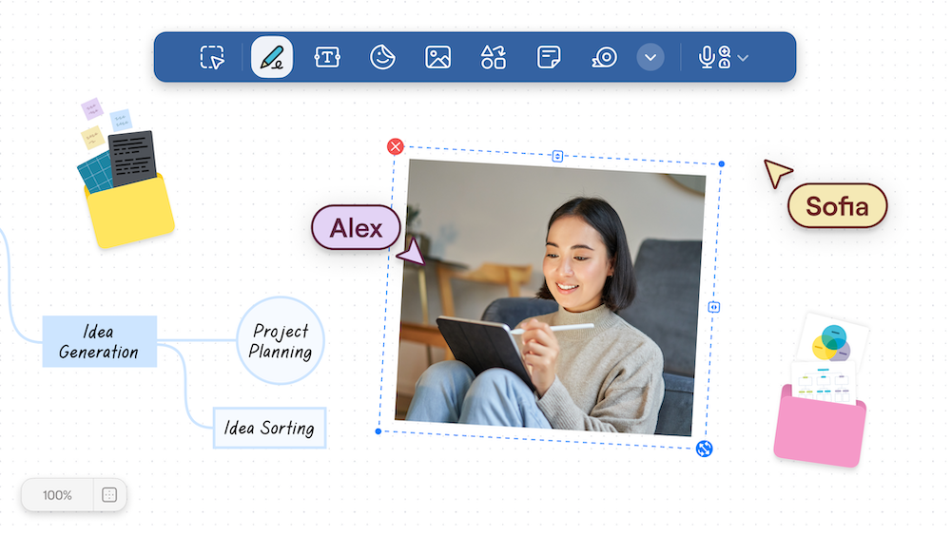Choose the Text box tool
951x535 pixels.
[327, 57]
